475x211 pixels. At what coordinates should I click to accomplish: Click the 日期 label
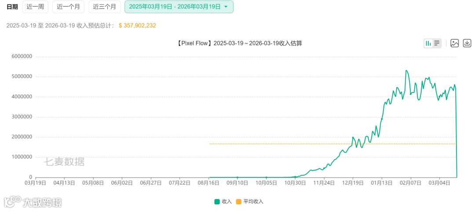click(x=11, y=7)
